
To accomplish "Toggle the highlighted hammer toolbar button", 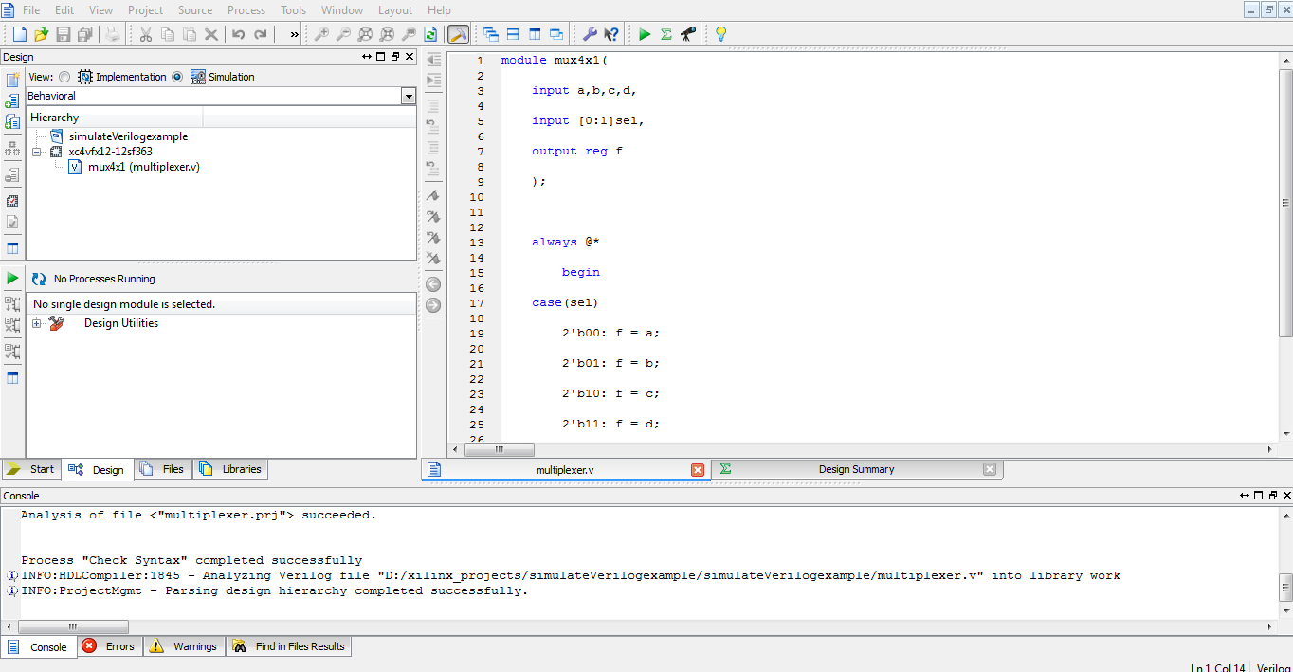I will pos(458,34).
